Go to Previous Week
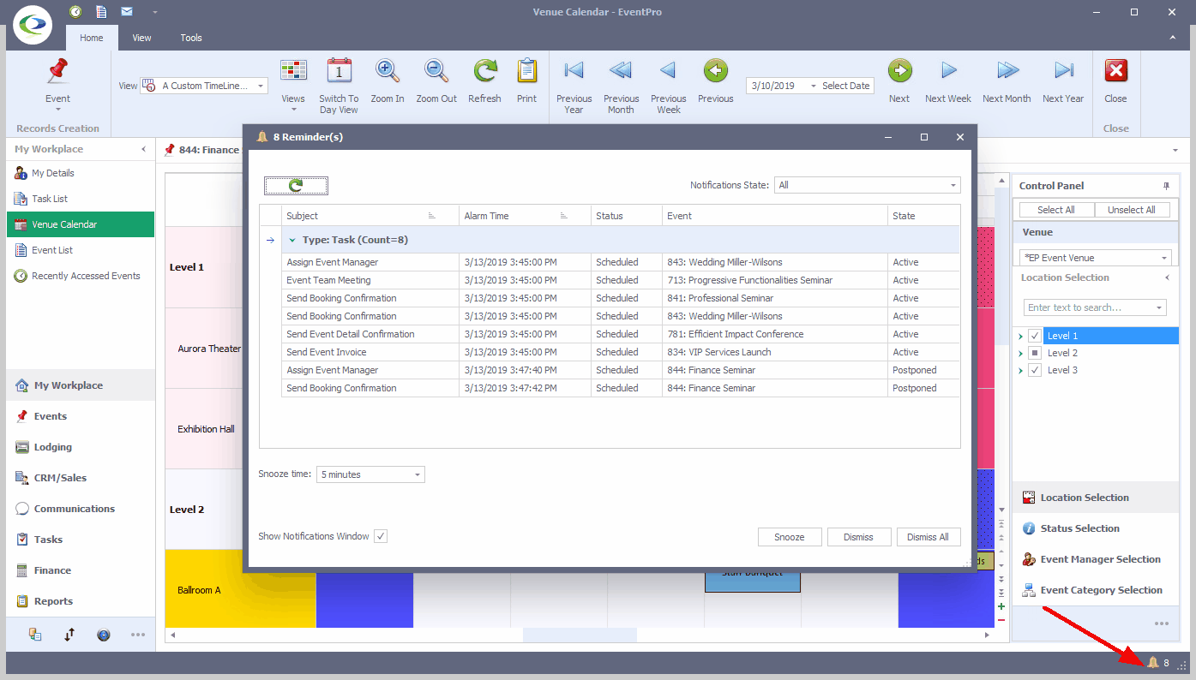Screen dimensions: 1196x680 point(668,70)
